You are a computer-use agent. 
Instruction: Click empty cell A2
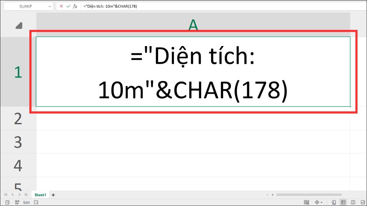pos(193,118)
